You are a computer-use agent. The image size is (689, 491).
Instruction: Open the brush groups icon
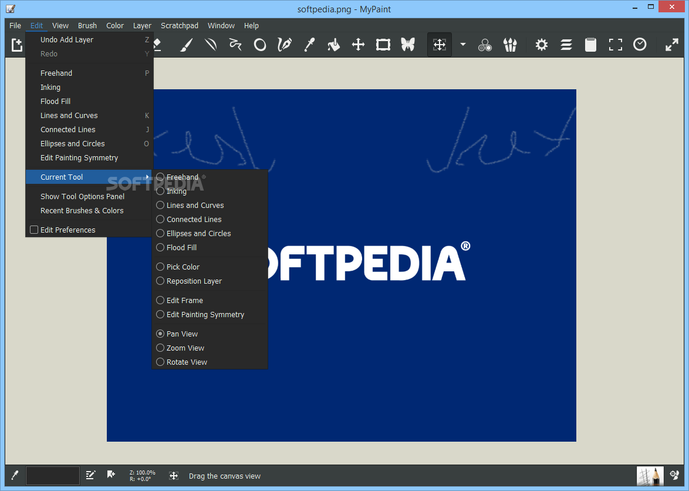coord(510,45)
